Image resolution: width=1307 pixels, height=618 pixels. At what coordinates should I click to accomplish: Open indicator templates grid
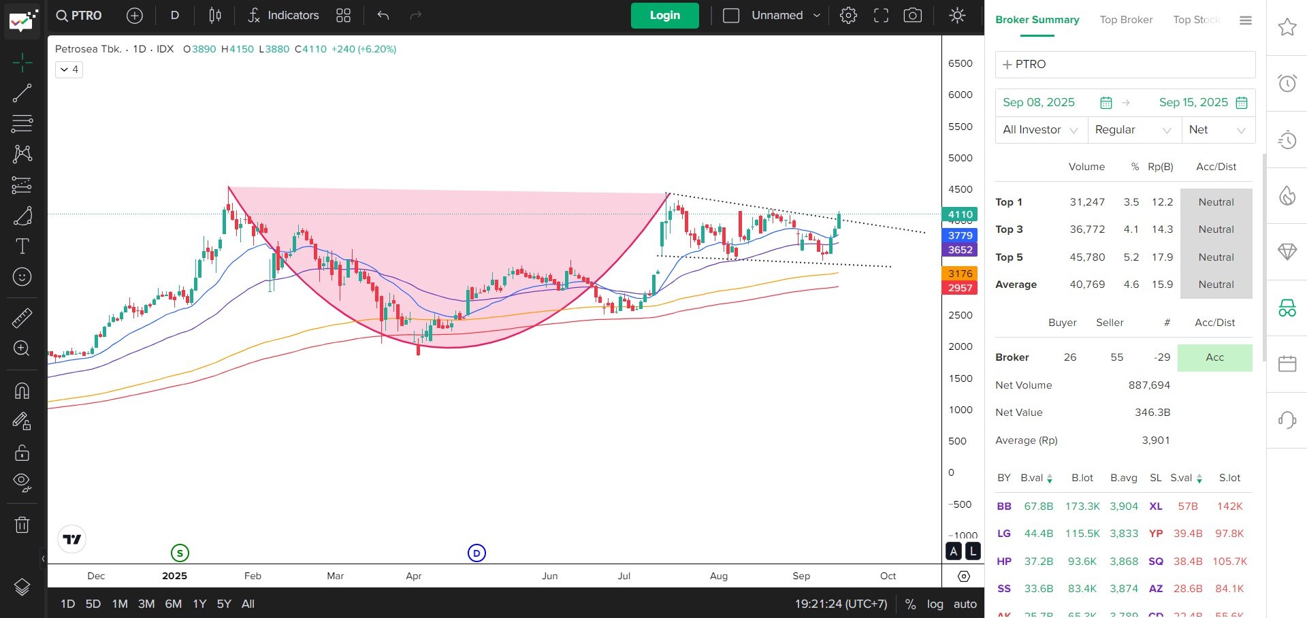coord(343,16)
